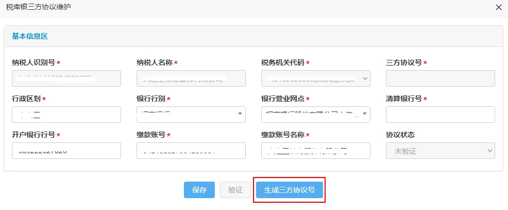The height and width of the screenshot is (210, 508).
Task: Click the 税务机关代码 label
Action: 283,62
